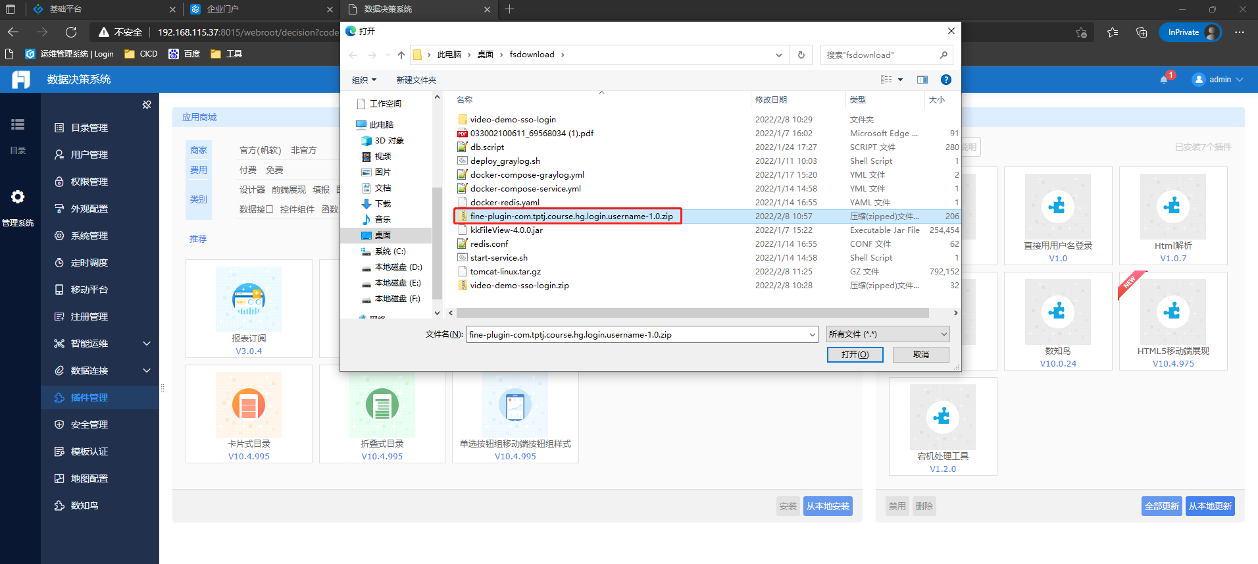Viewport: 1258px width, 564px height.
Task: Click the 全部更新 button
Action: pyautogui.click(x=1162, y=506)
